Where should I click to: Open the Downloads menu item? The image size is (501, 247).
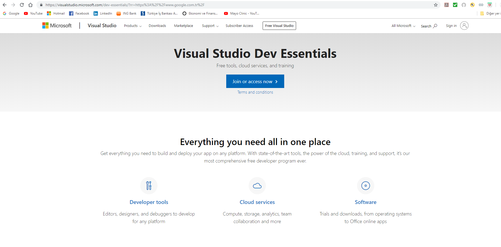(x=157, y=26)
